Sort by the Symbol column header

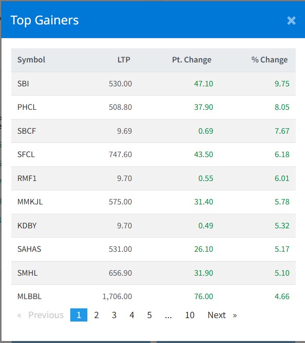tap(31, 60)
